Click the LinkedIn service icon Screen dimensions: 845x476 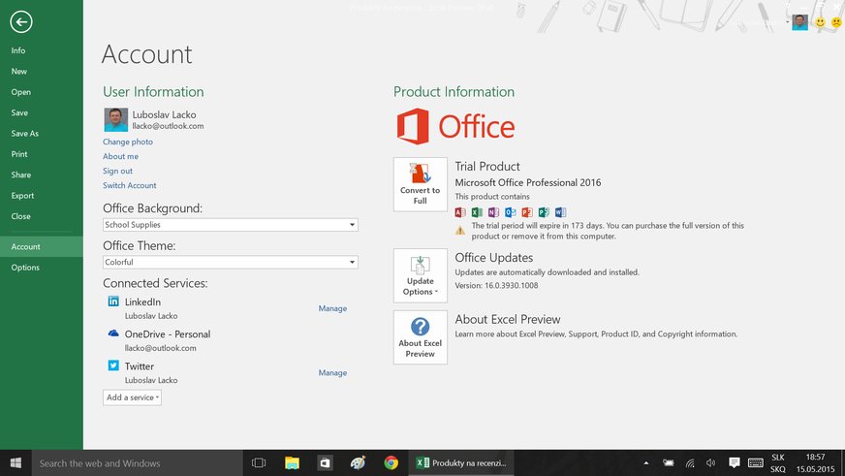pos(113,302)
